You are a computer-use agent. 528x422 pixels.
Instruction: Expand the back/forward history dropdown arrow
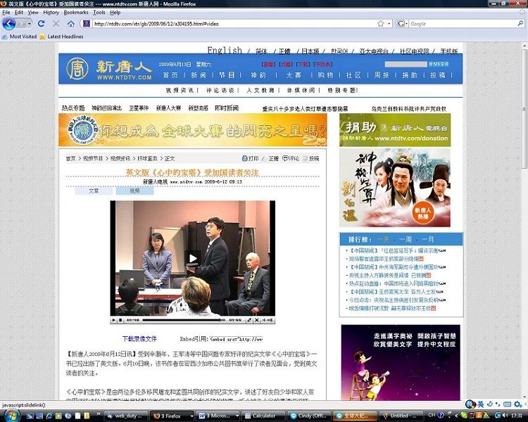tap(29, 24)
